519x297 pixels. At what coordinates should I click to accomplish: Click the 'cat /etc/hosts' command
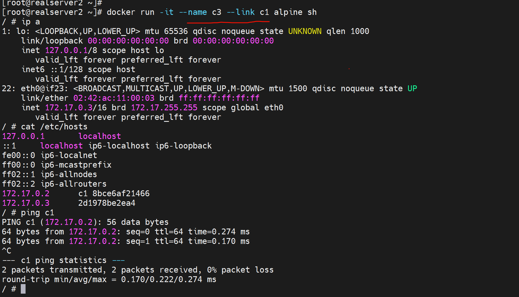54,127
